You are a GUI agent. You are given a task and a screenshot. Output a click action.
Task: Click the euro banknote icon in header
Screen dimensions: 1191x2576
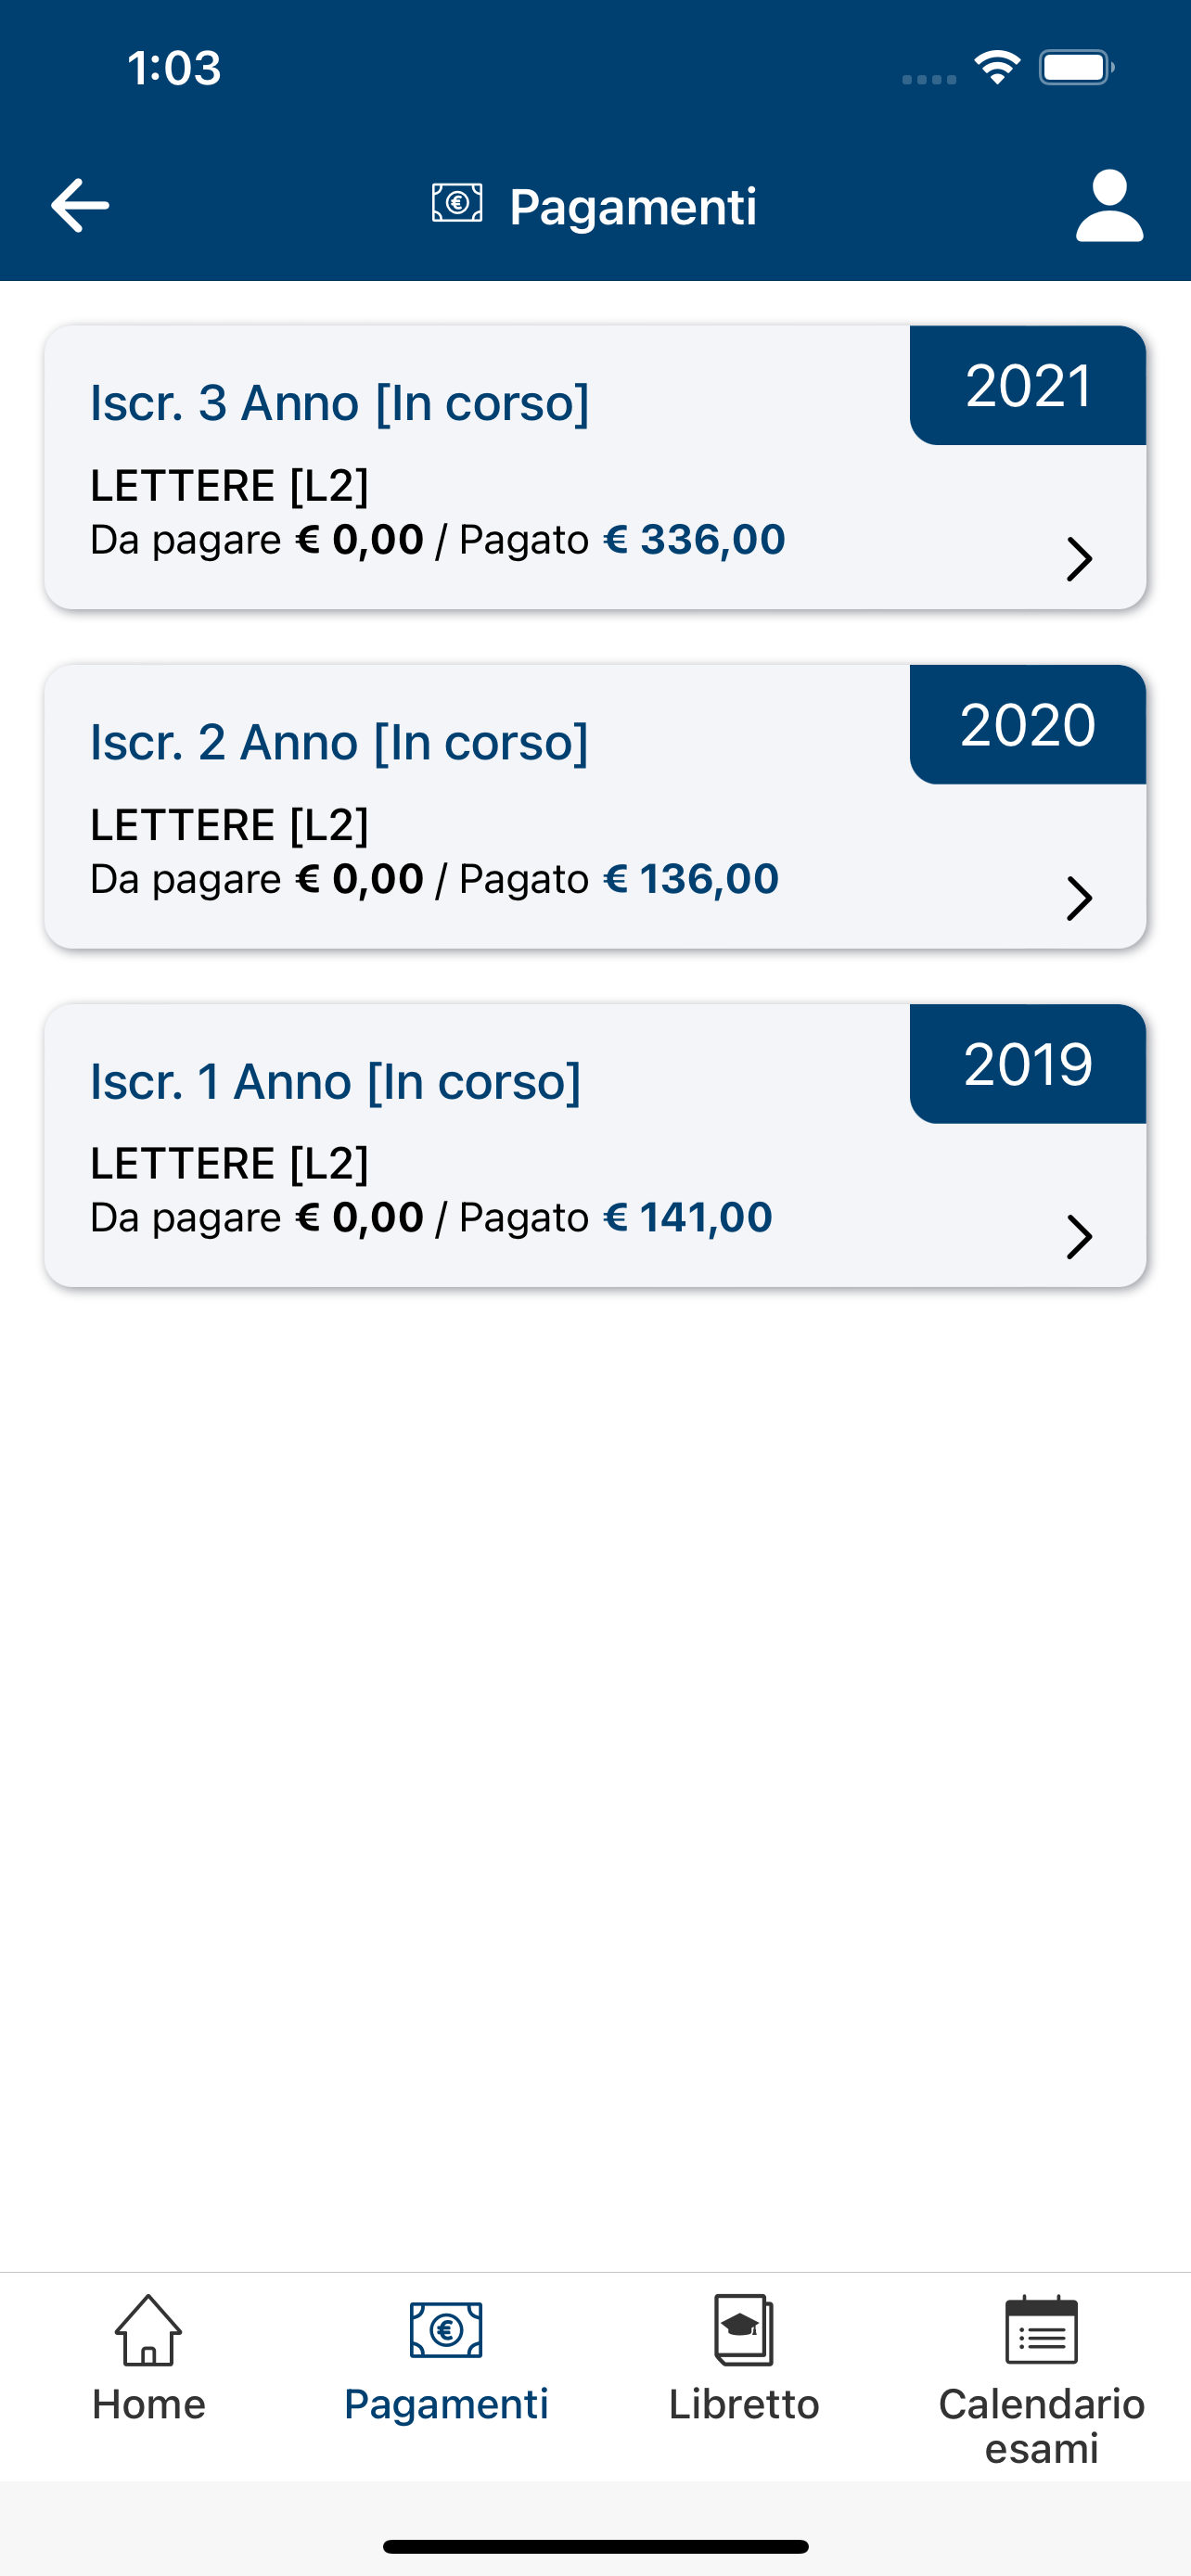(457, 203)
